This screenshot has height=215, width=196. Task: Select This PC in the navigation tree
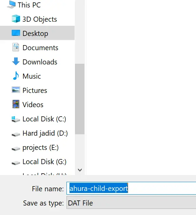pos(29,5)
